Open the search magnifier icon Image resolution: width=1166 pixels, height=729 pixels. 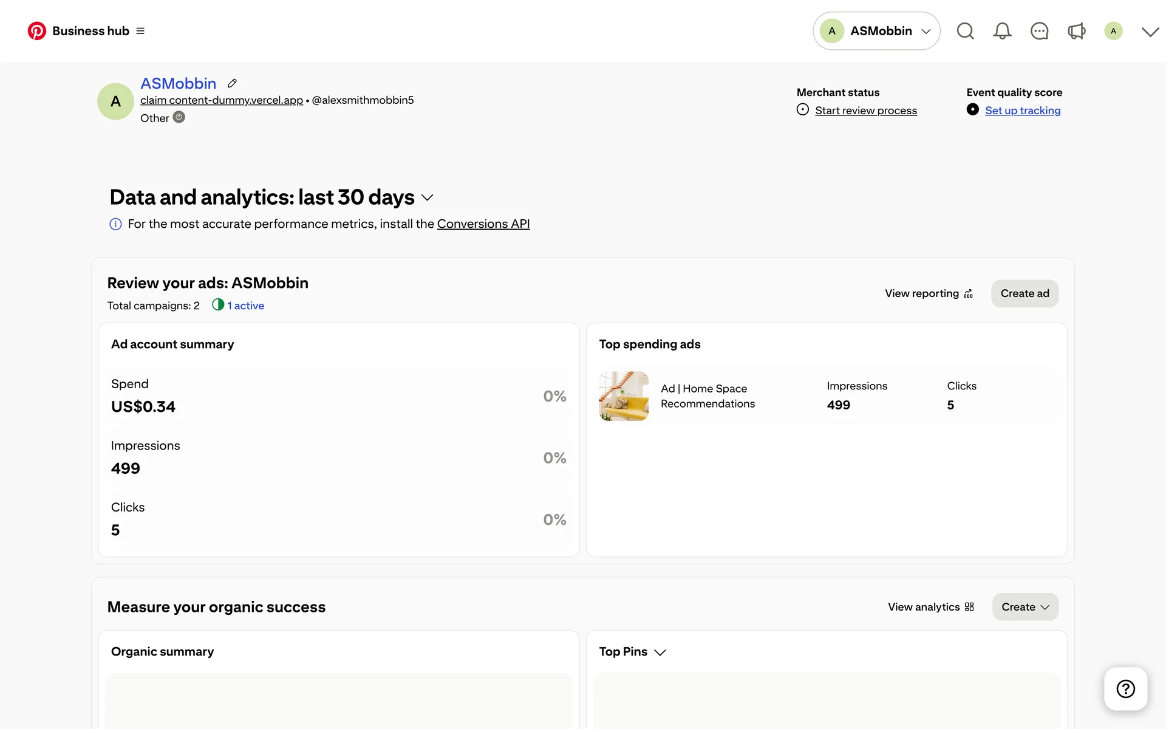[965, 31]
